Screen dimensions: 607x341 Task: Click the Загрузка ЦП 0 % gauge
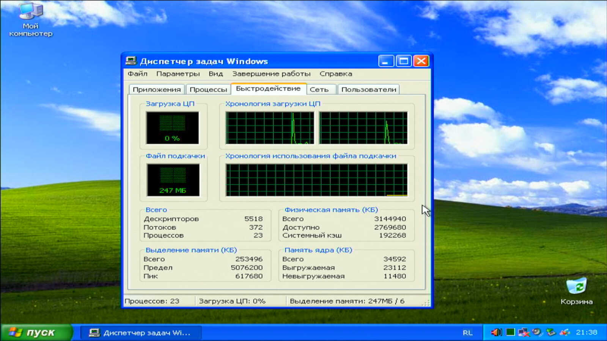[173, 128]
